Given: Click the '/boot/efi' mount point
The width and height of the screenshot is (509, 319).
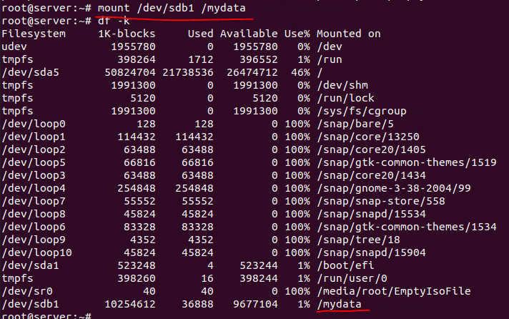Looking at the screenshot, I should pyautogui.click(x=345, y=265).
